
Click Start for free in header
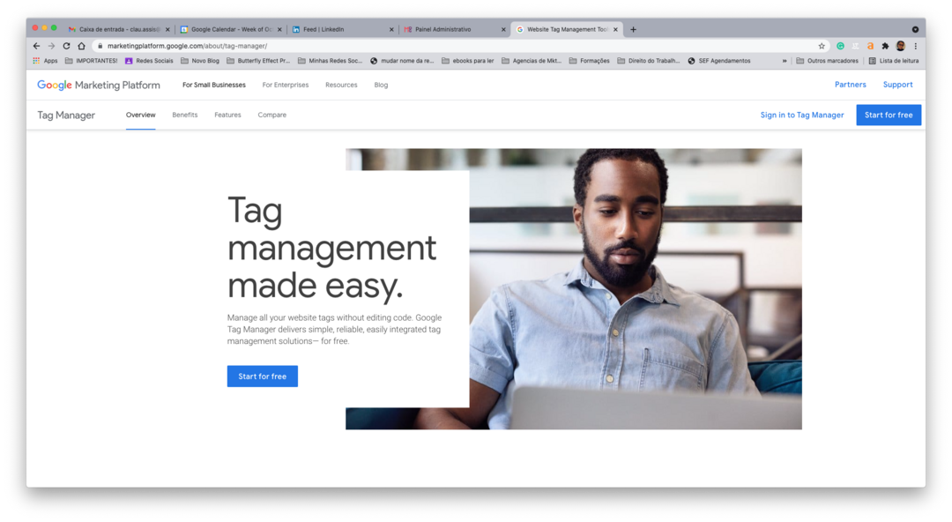click(889, 115)
